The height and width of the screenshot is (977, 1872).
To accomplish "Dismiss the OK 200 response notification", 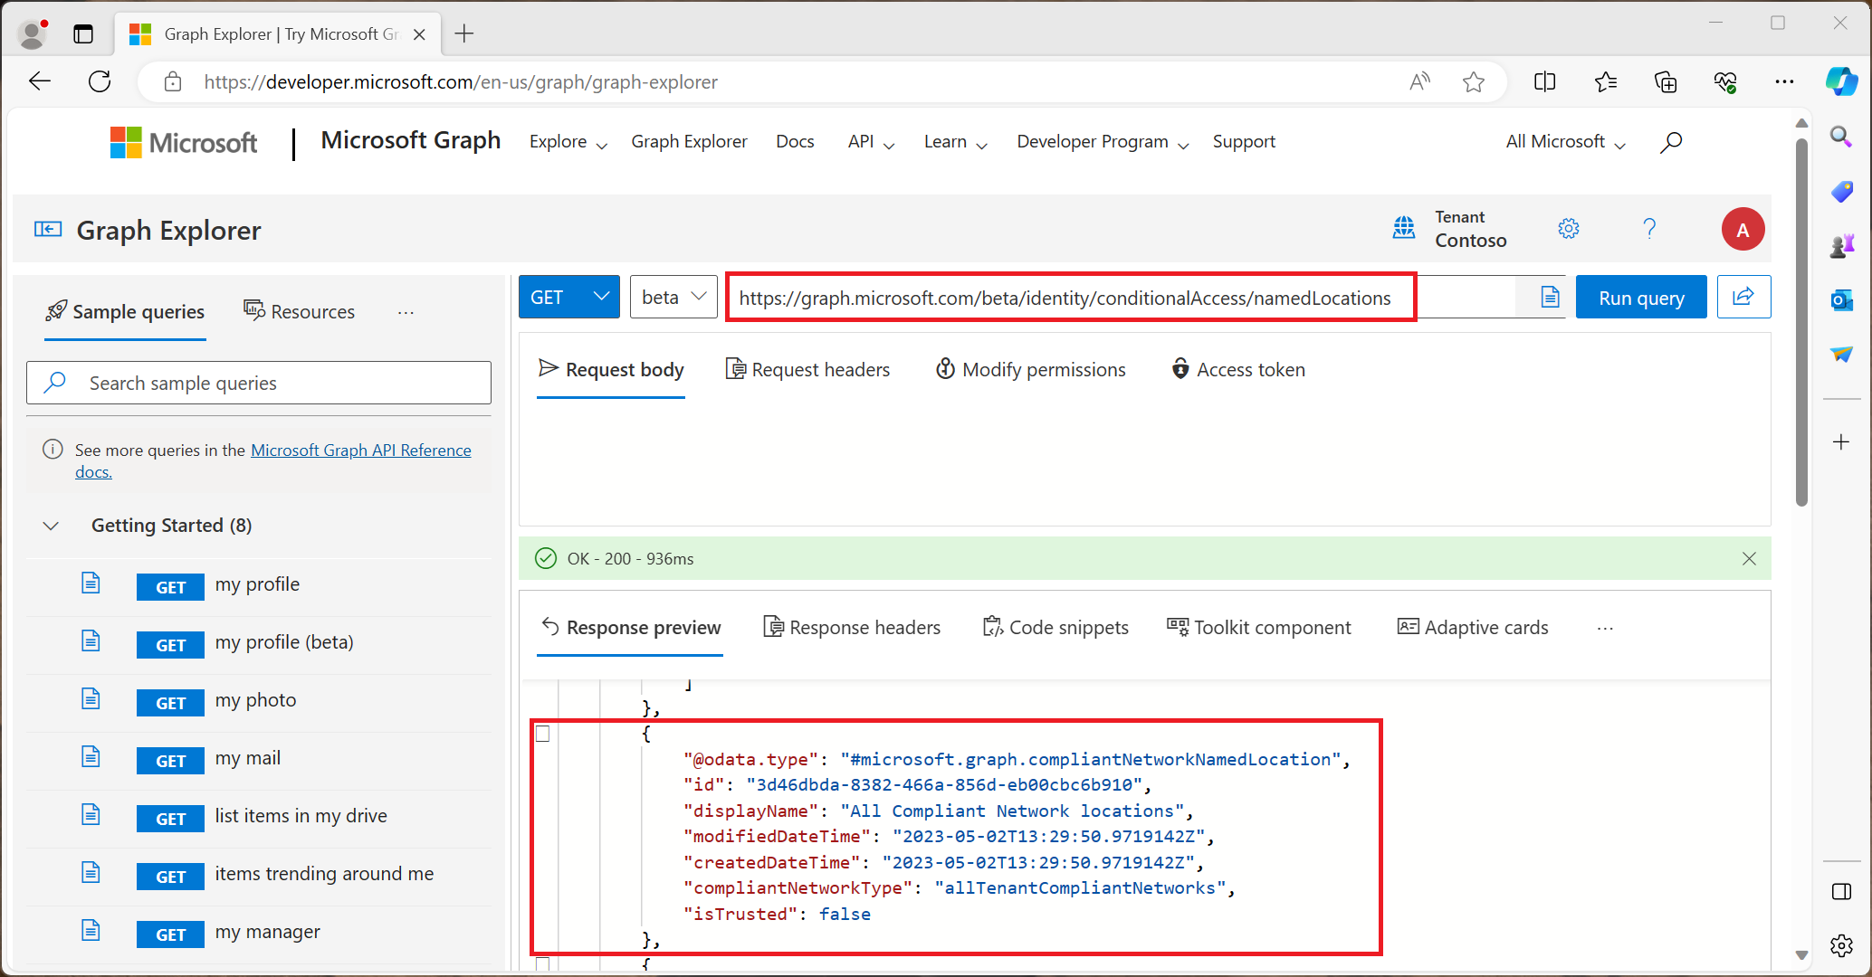I will pos(1750,558).
